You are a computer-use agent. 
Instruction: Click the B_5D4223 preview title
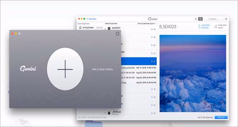168,27
